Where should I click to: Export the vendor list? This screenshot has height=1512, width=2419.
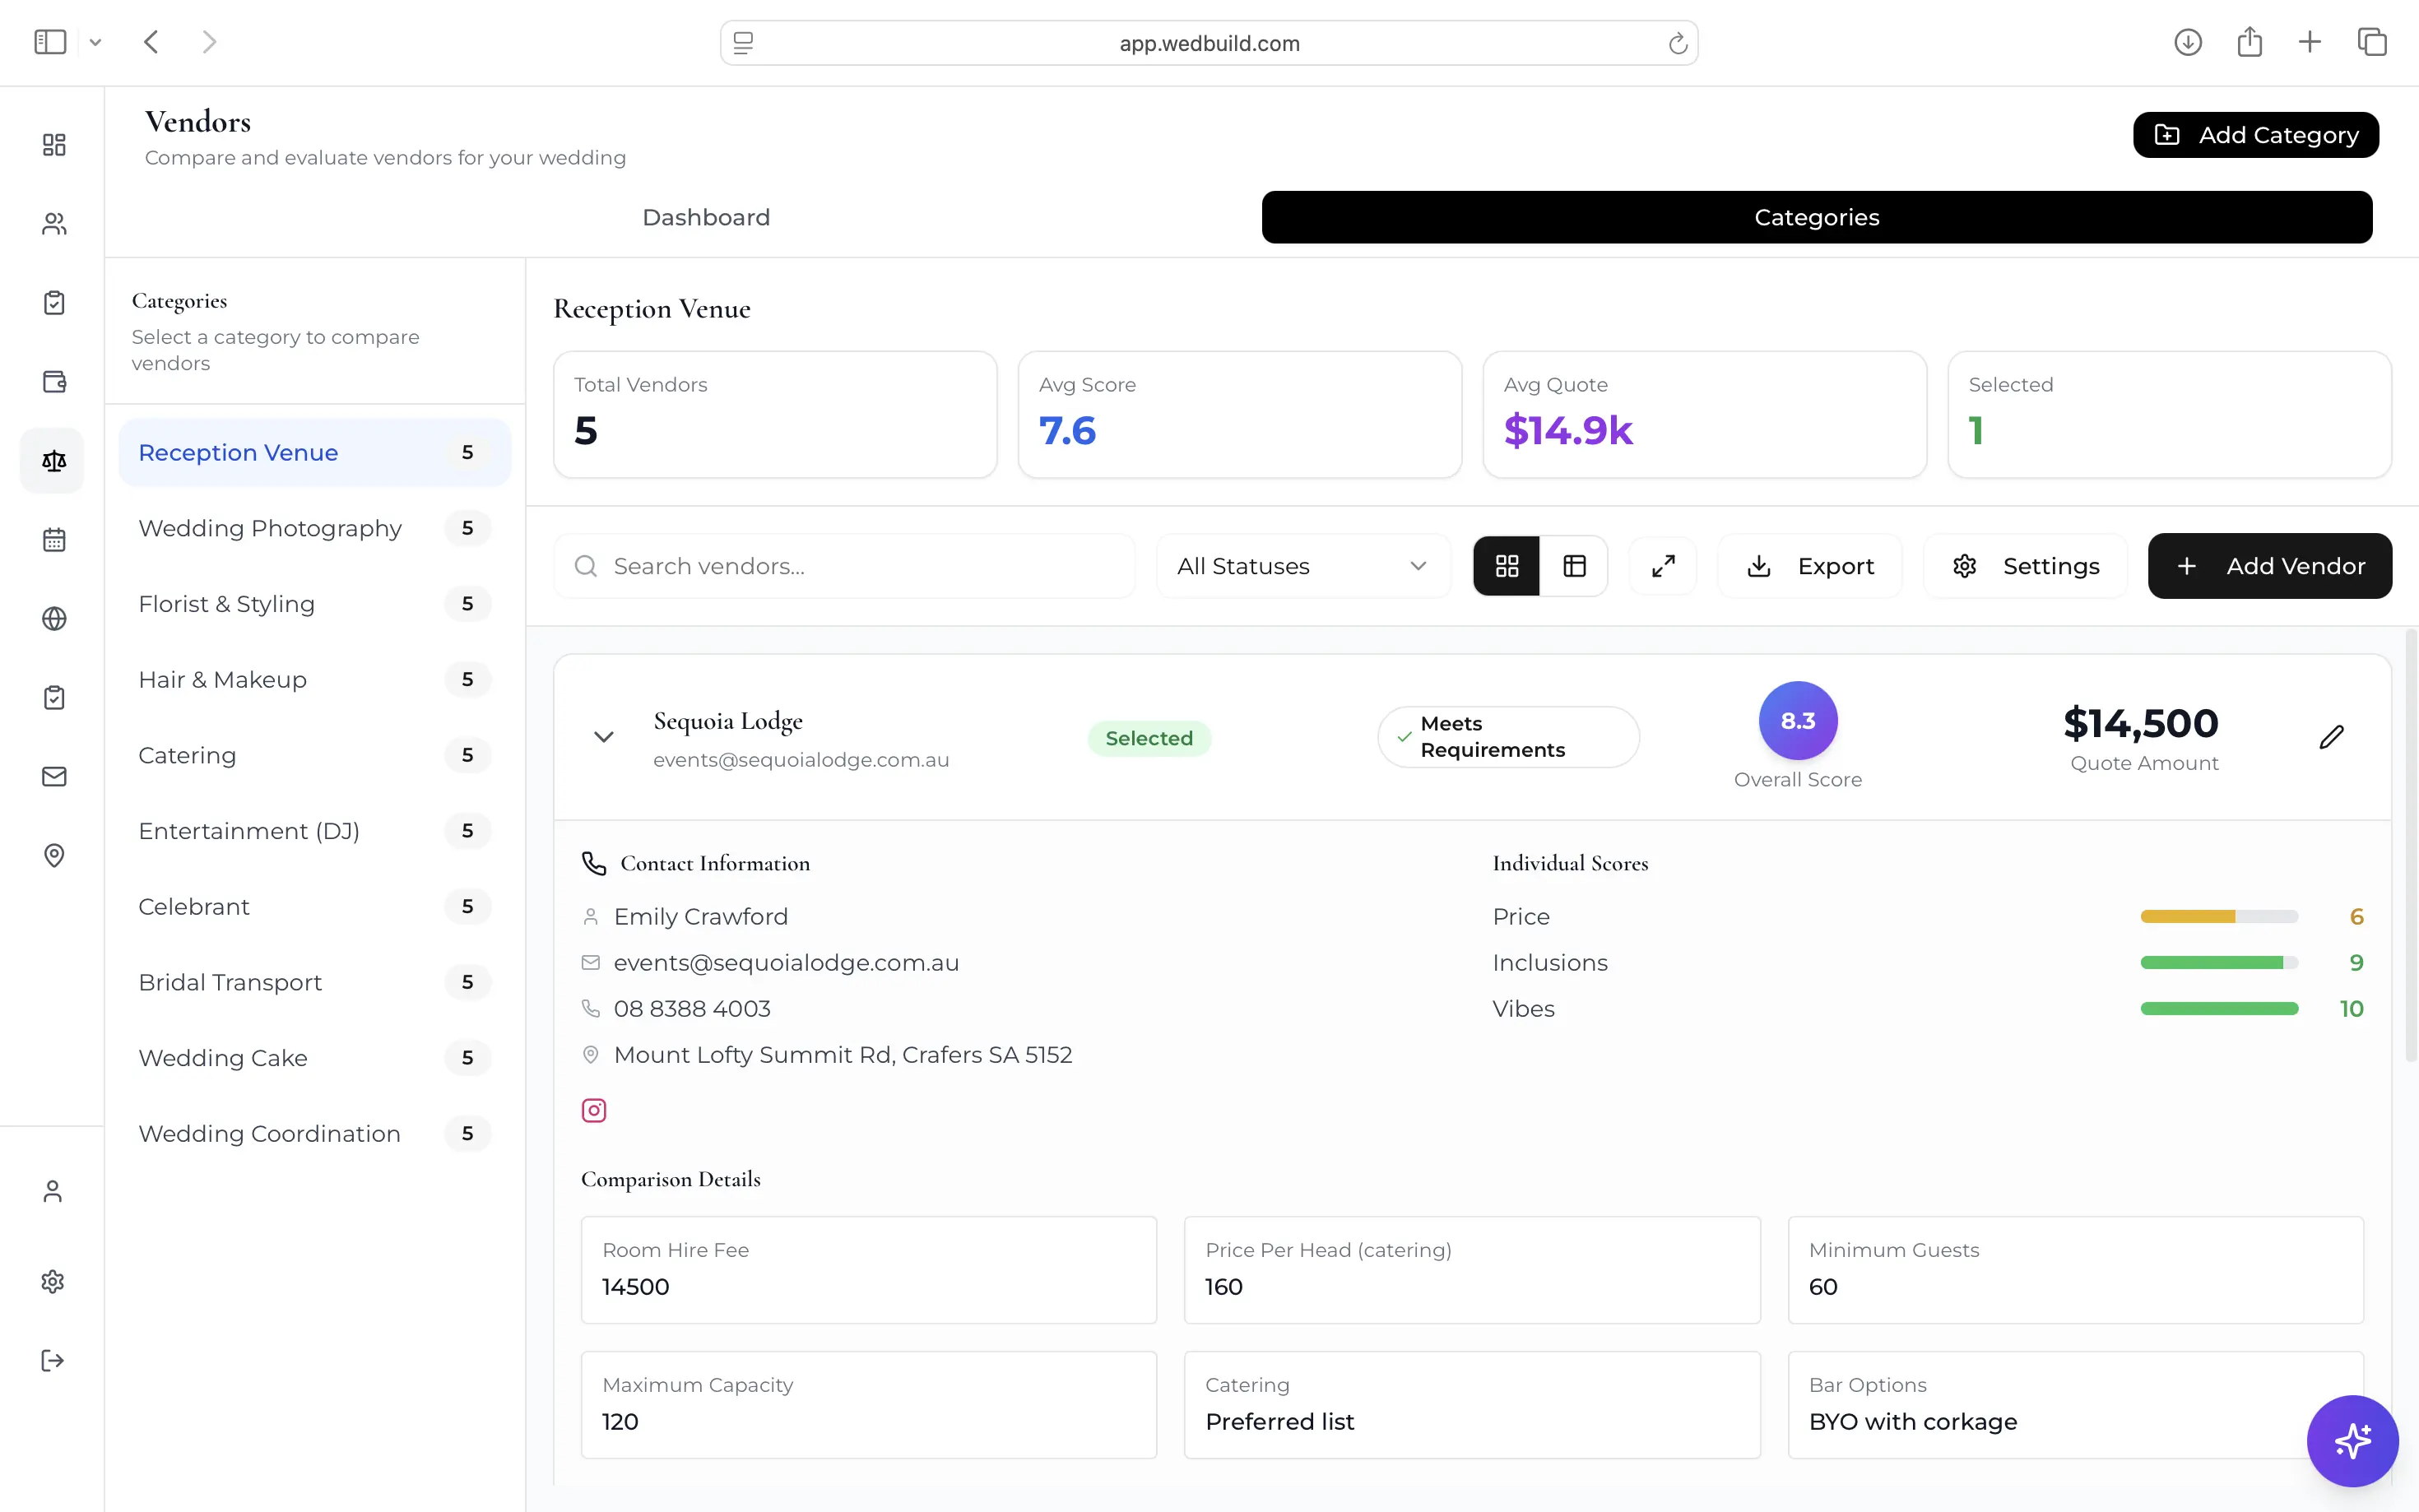[1809, 566]
